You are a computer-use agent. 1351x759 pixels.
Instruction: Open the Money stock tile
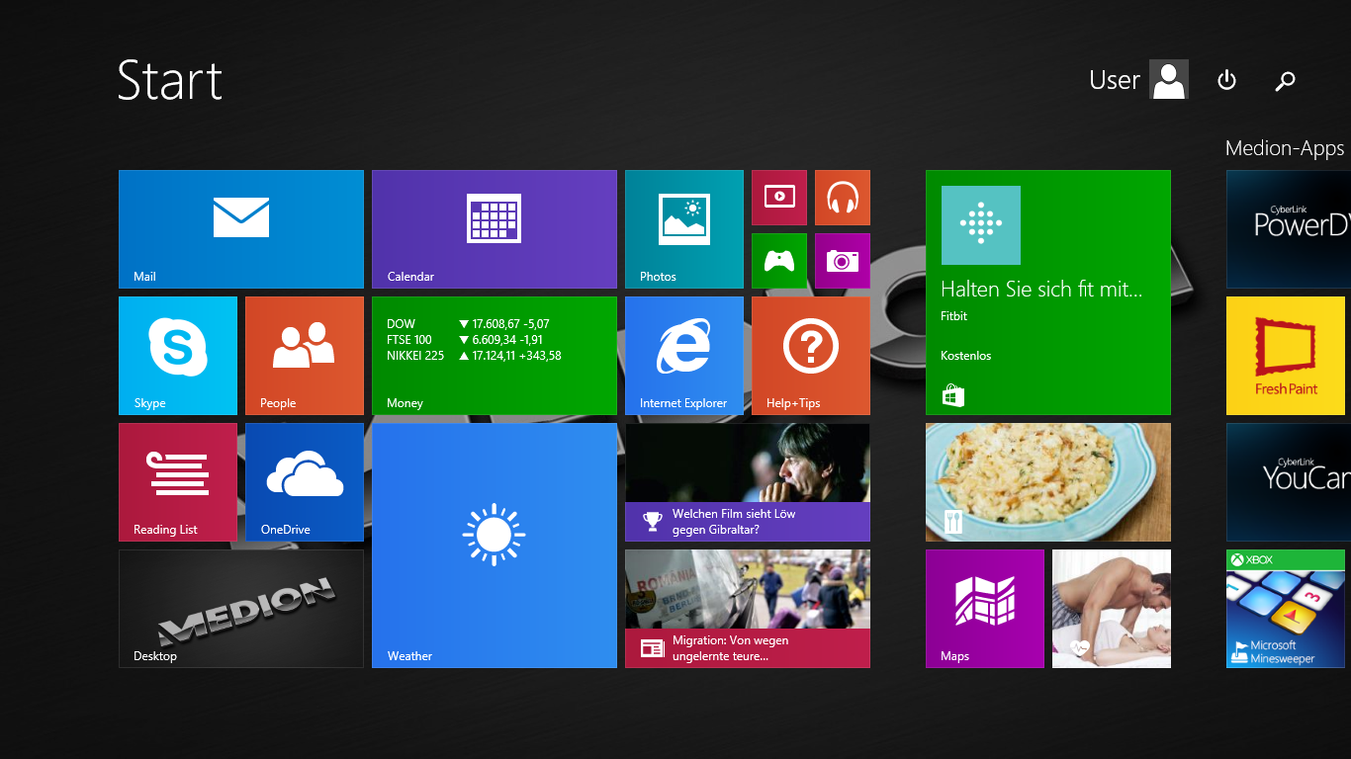495,356
